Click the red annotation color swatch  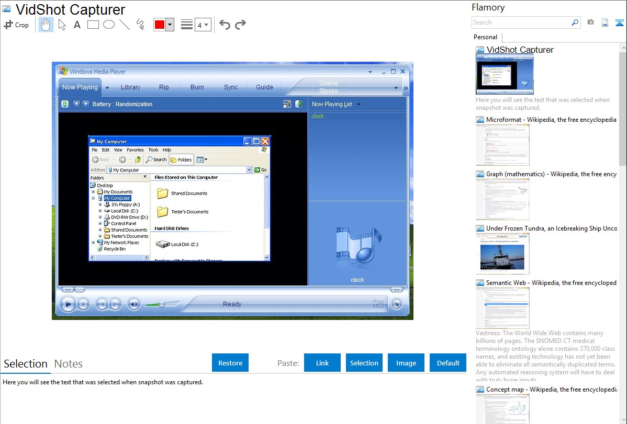160,25
